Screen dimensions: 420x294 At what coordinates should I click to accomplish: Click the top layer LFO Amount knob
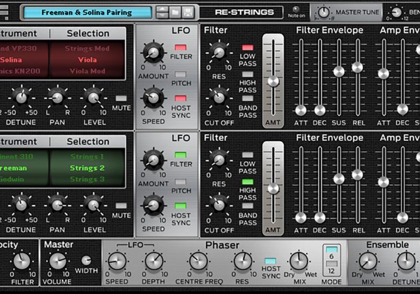153,52
